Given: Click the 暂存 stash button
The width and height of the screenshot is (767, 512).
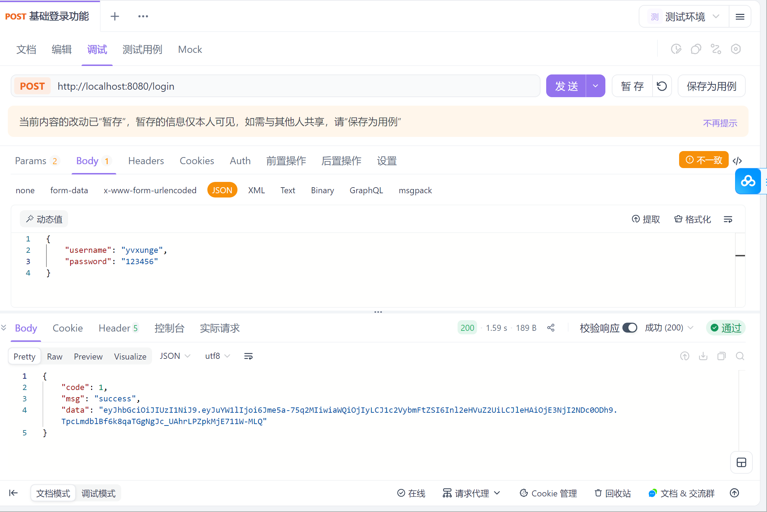Looking at the screenshot, I should click(632, 86).
